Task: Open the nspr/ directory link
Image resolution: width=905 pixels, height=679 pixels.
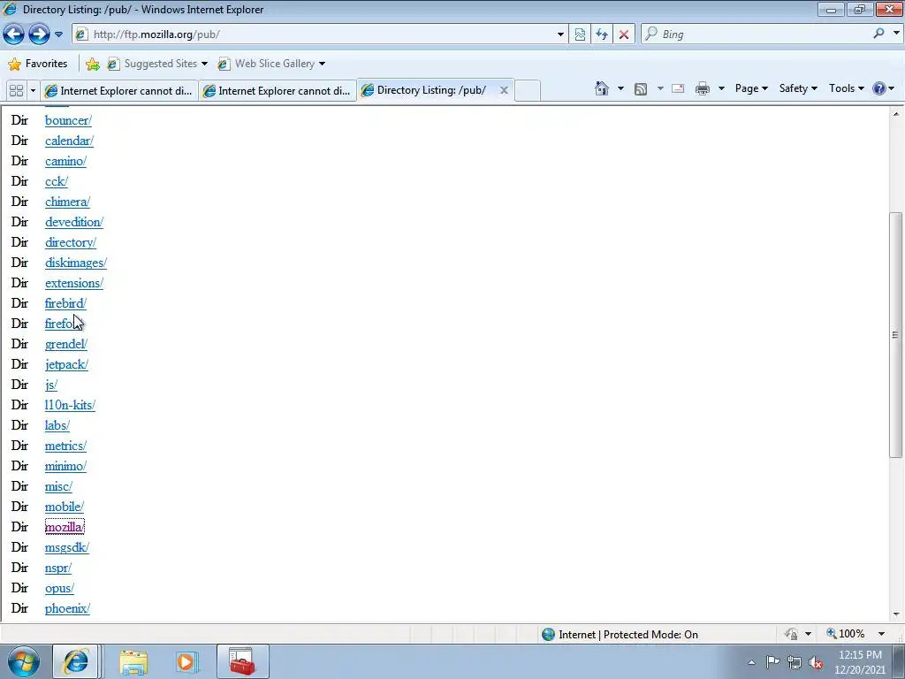Action: [x=58, y=568]
